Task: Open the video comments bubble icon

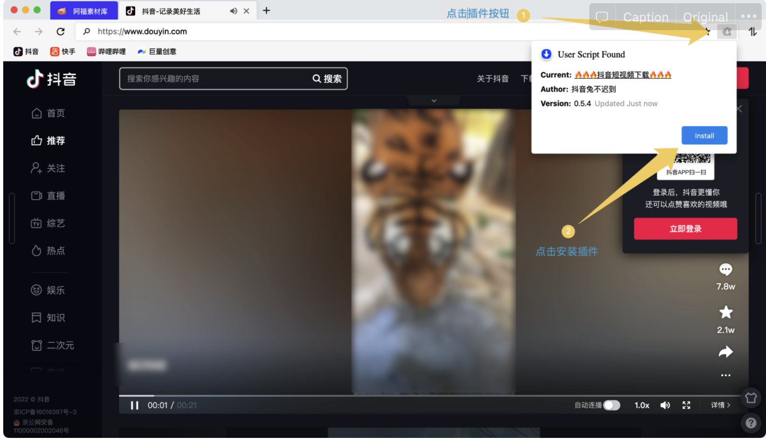Action: tap(726, 269)
